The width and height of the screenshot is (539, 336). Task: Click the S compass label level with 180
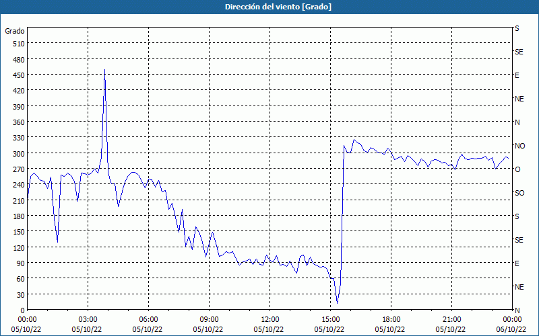517,216
